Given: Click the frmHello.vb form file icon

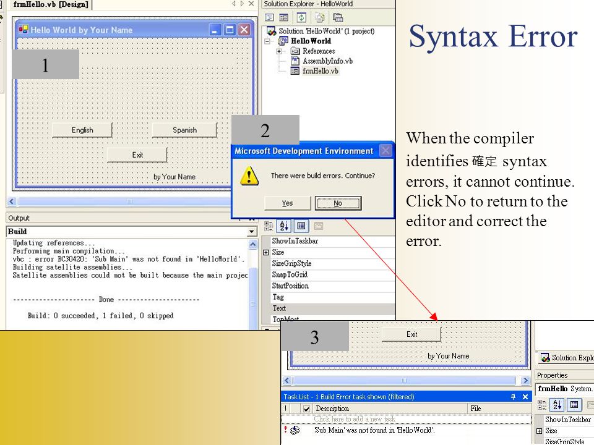Looking at the screenshot, I should [x=295, y=70].
